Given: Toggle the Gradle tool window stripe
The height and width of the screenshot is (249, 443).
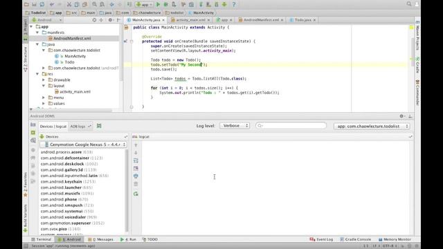Looking at the screenshot, I should (x=417, y=65).
